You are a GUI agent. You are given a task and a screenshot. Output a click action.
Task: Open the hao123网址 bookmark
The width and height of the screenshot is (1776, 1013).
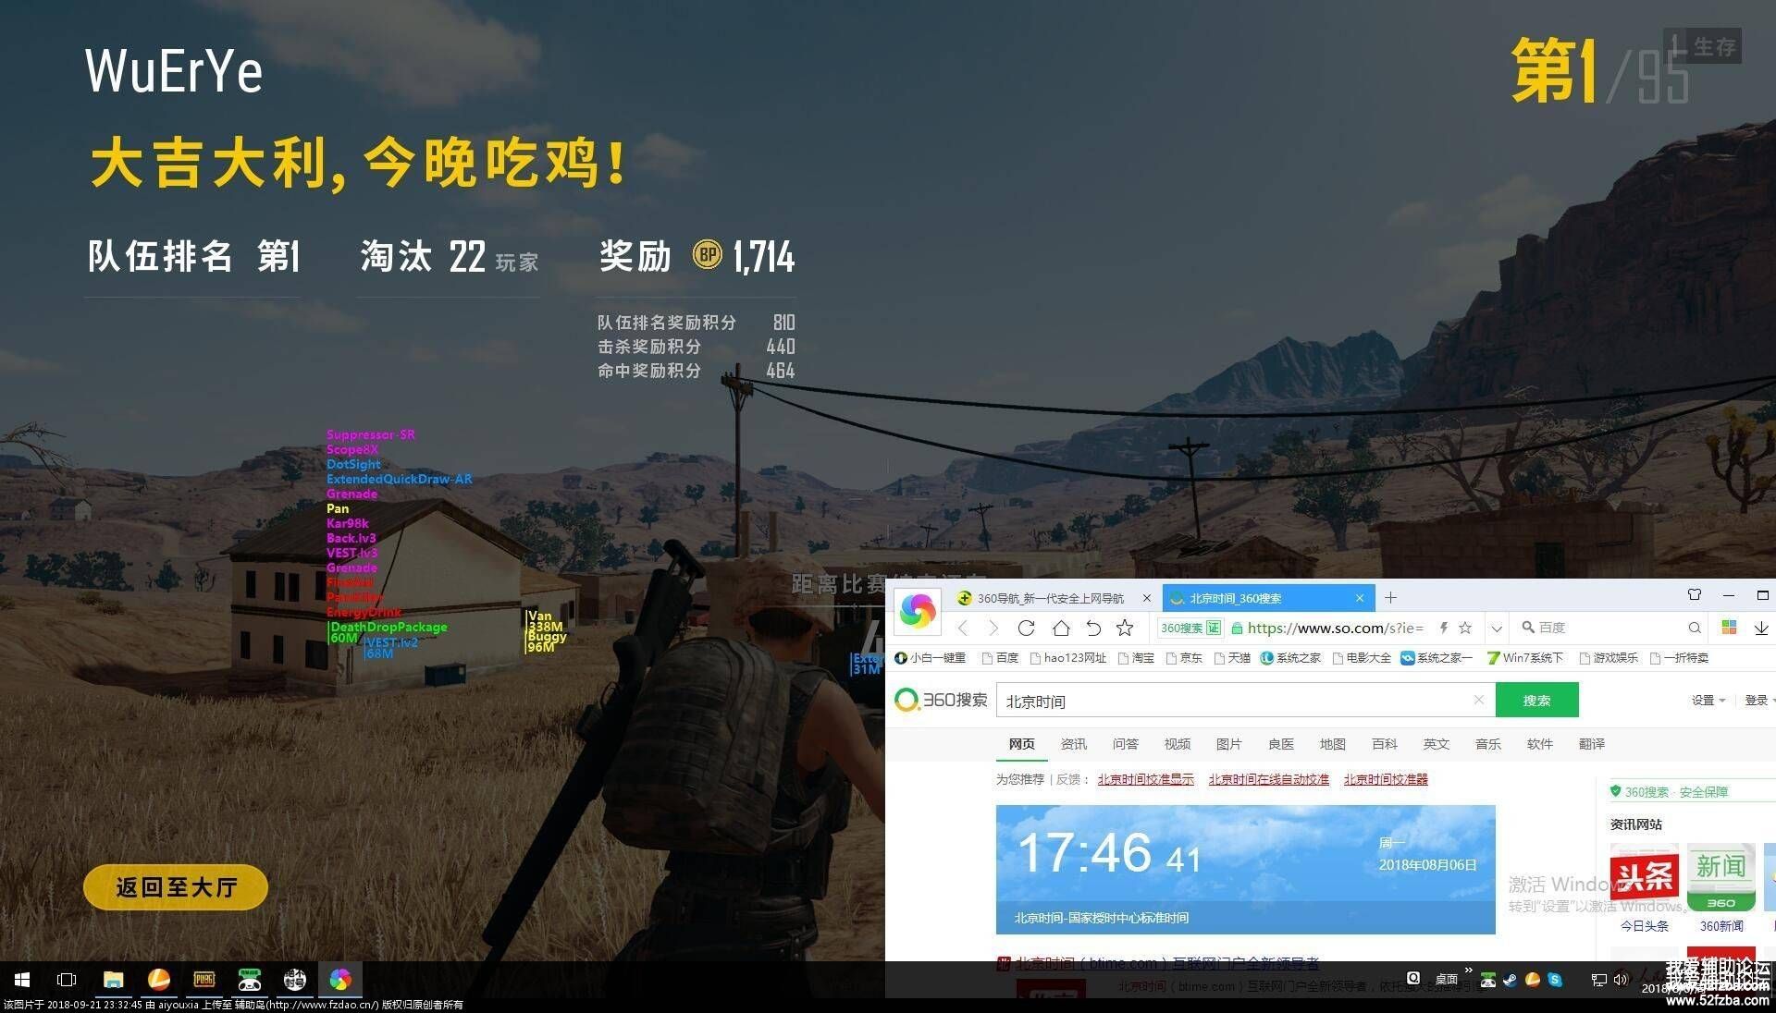click(1068, 658)
